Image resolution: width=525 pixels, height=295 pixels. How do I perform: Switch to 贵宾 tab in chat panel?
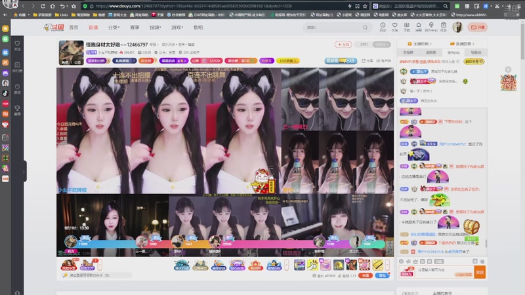pos(453,52)
